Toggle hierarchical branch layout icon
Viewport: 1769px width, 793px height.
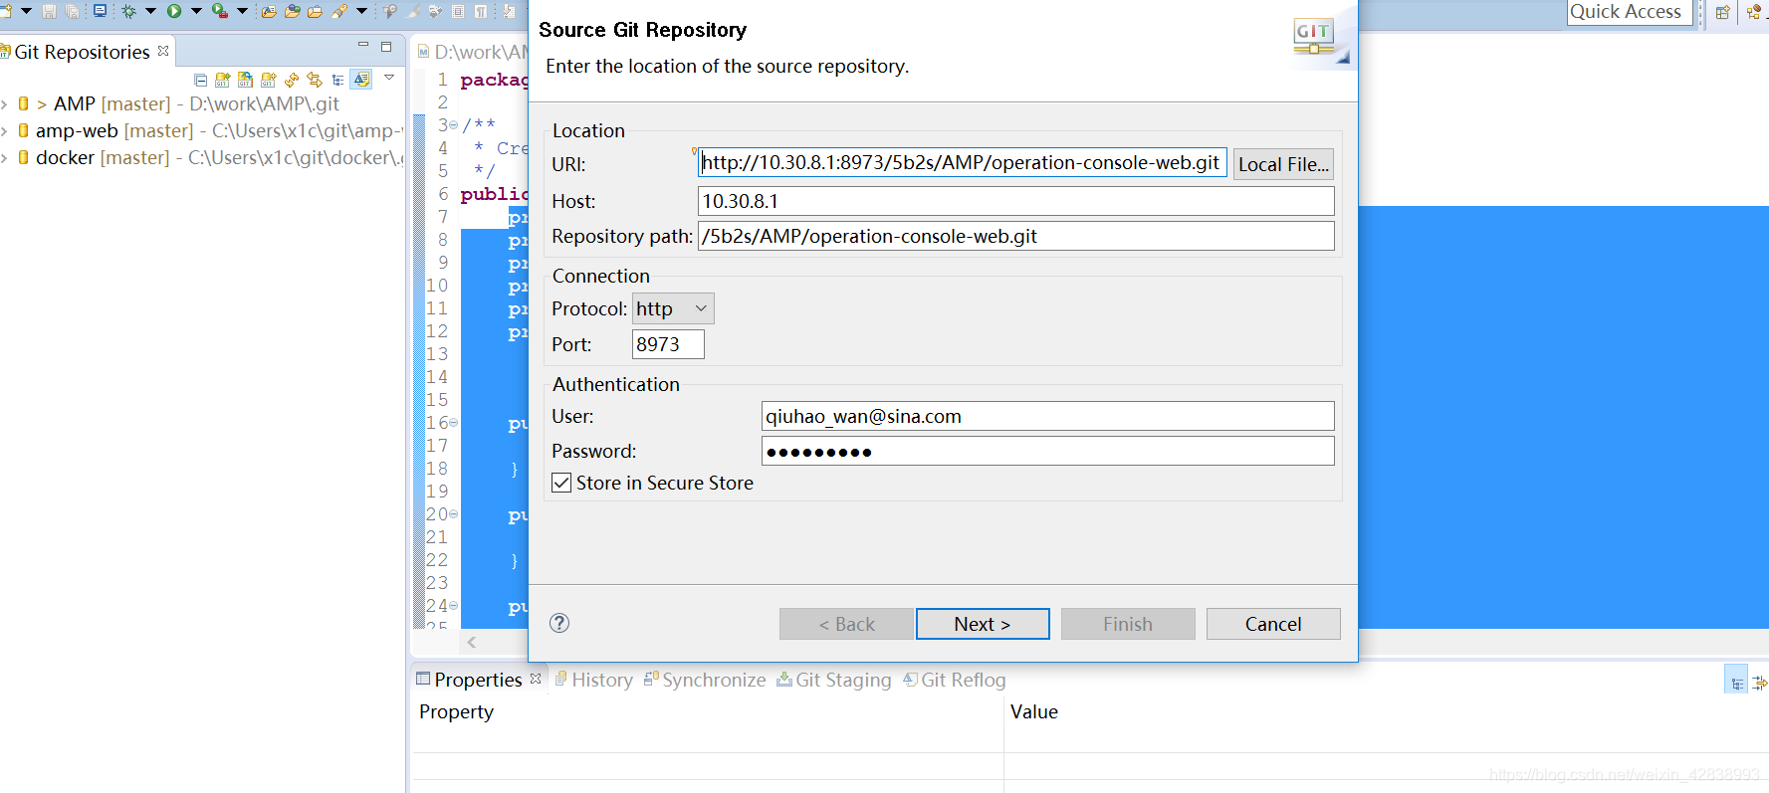[x=338, y=80]
